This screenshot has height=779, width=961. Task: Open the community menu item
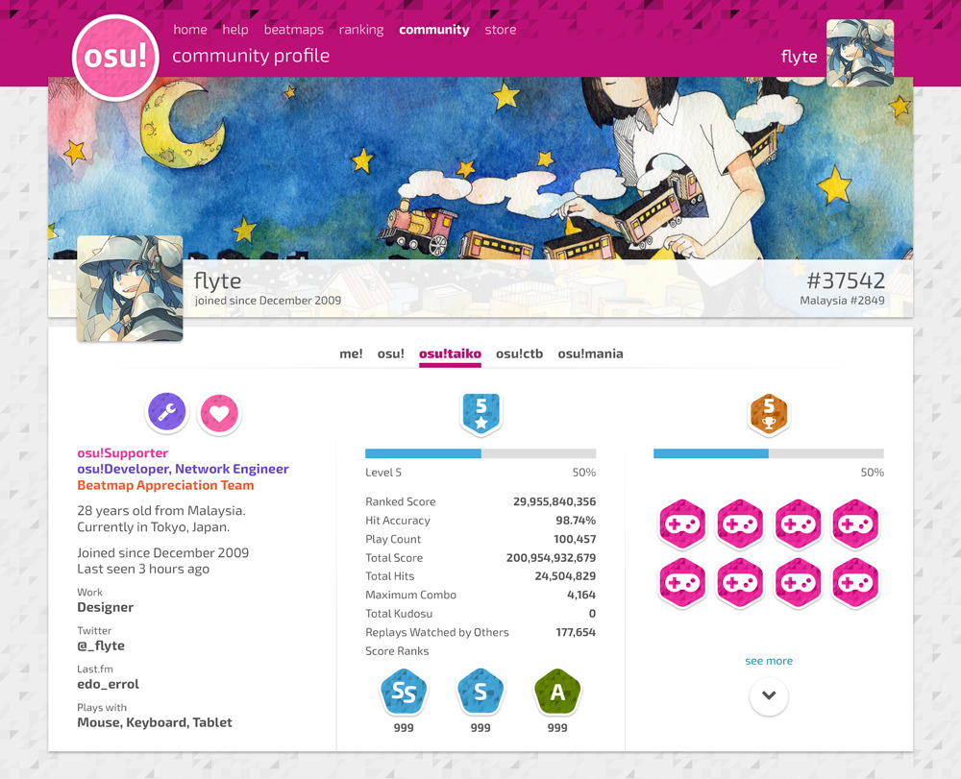click(434, 30)
